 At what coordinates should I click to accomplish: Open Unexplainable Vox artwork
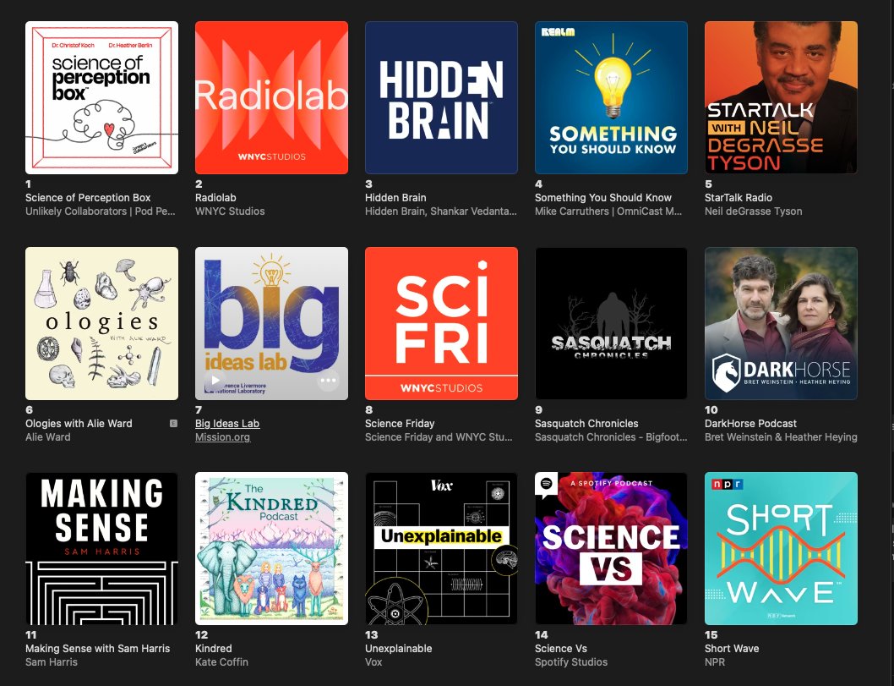click(x=441, y=548)
